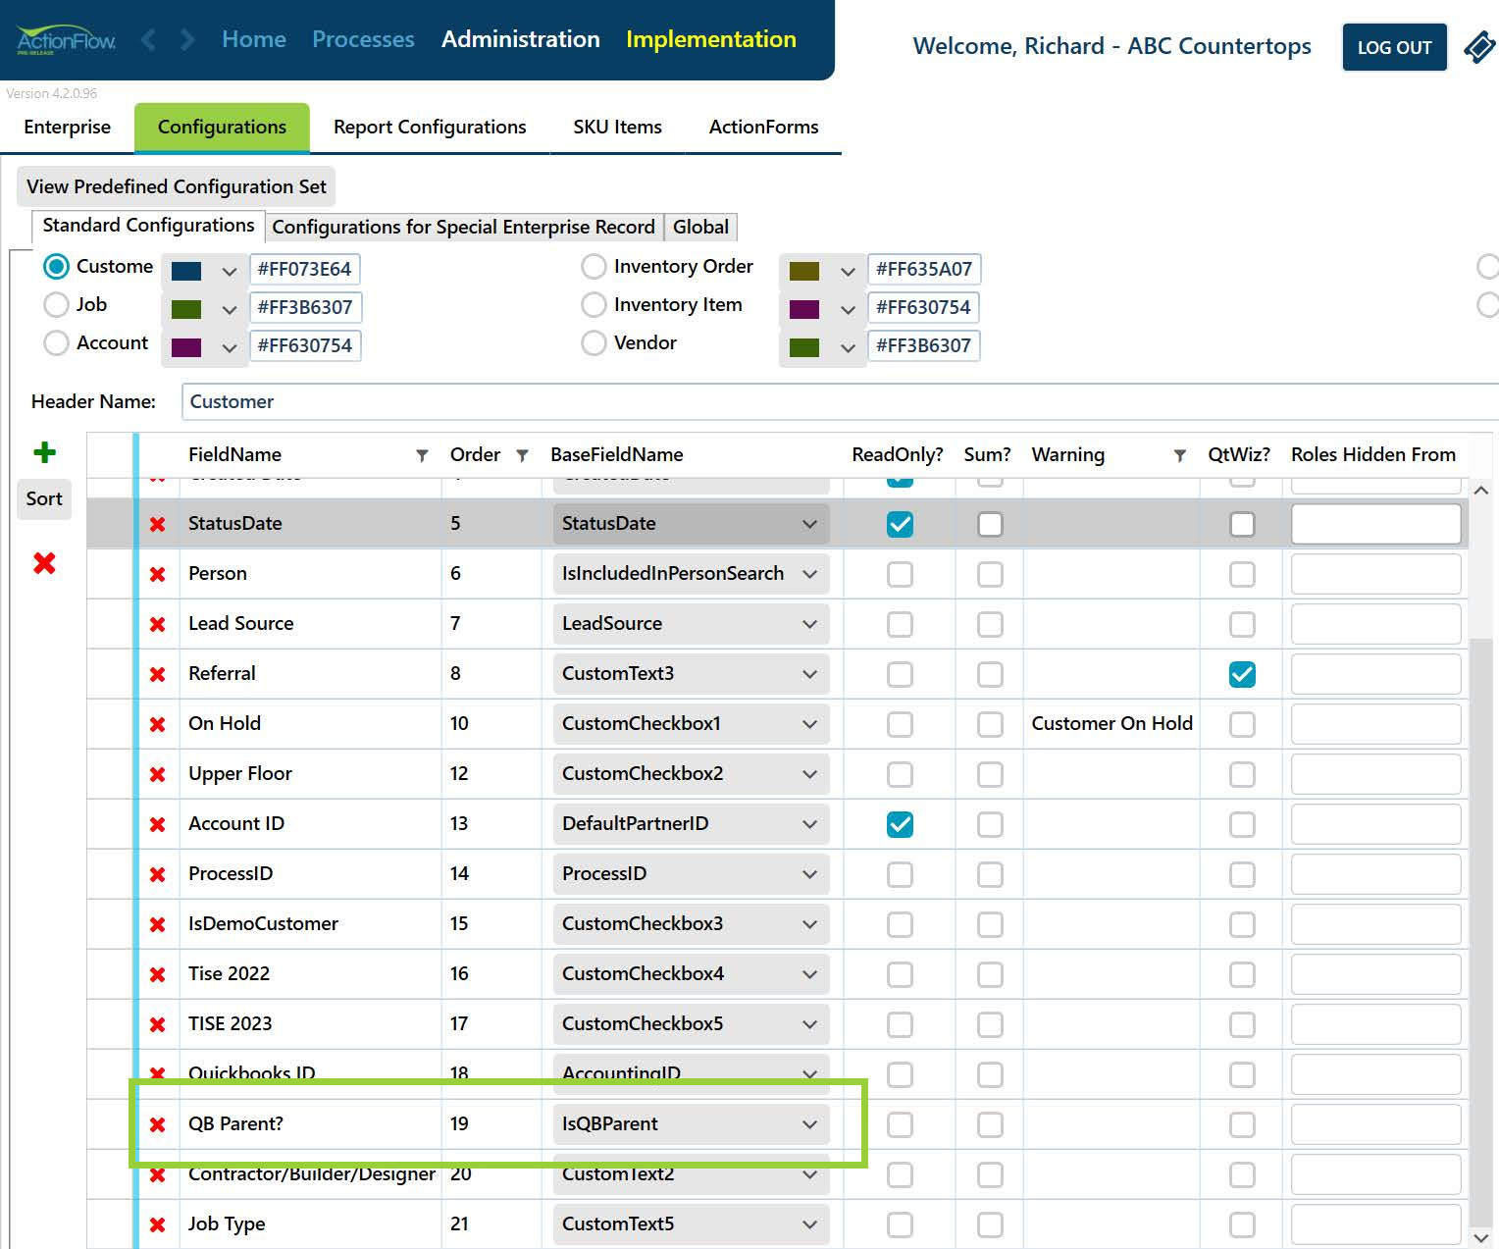This screenshot has width=1499, height=1249.
Task: Click the FieldName column filter icon
Action: pyautogui.click(x=422, y=455)
